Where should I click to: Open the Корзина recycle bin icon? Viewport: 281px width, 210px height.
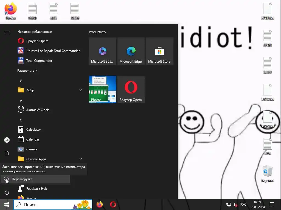pos(267,174)
